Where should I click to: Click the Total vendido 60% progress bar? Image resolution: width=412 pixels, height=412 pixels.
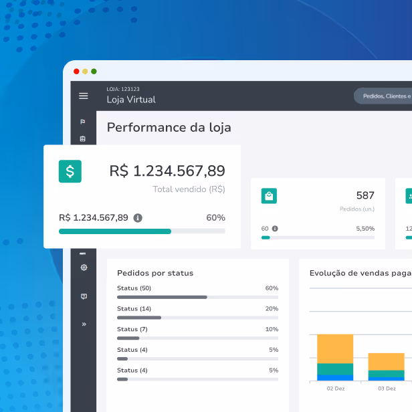tap(142, 231)
